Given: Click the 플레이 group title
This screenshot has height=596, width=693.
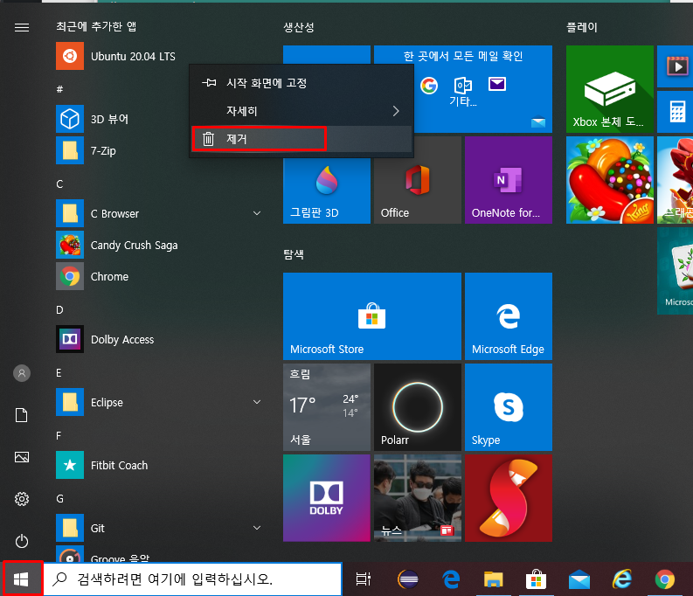Looking at the screenshot, I should [x=582, y=27].
